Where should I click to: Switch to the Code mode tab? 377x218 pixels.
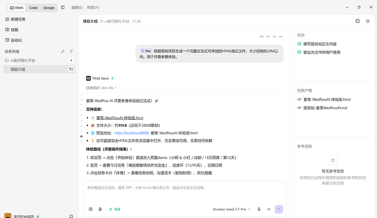(33, 8)
